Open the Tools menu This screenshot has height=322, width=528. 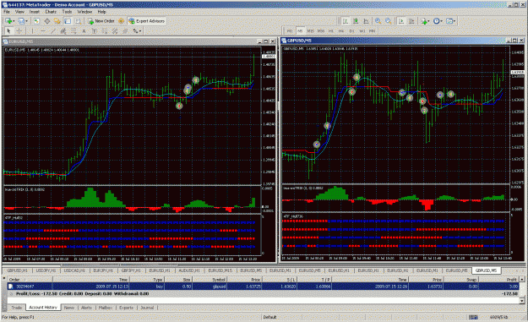click(x=67, y=12)
